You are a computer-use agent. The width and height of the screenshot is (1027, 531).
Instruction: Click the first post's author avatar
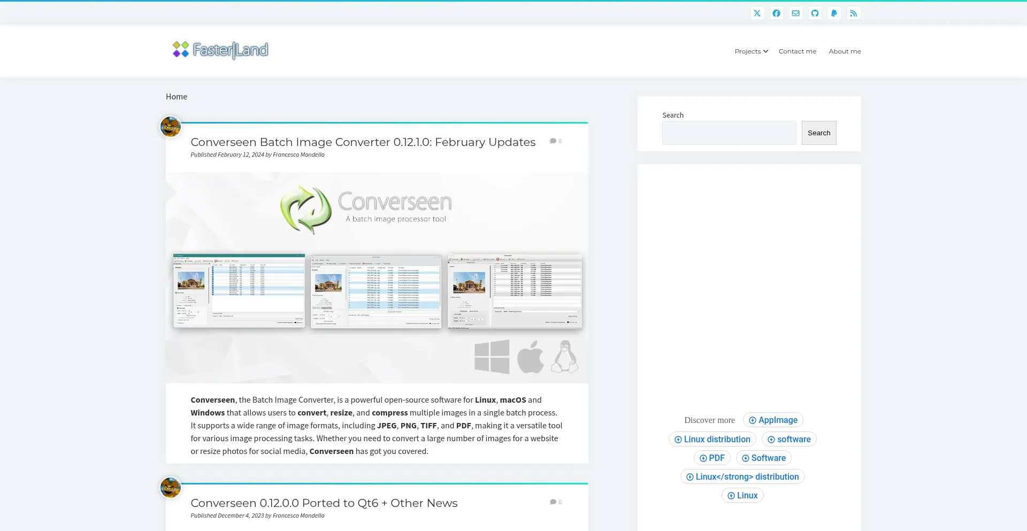tap(171, 127)
